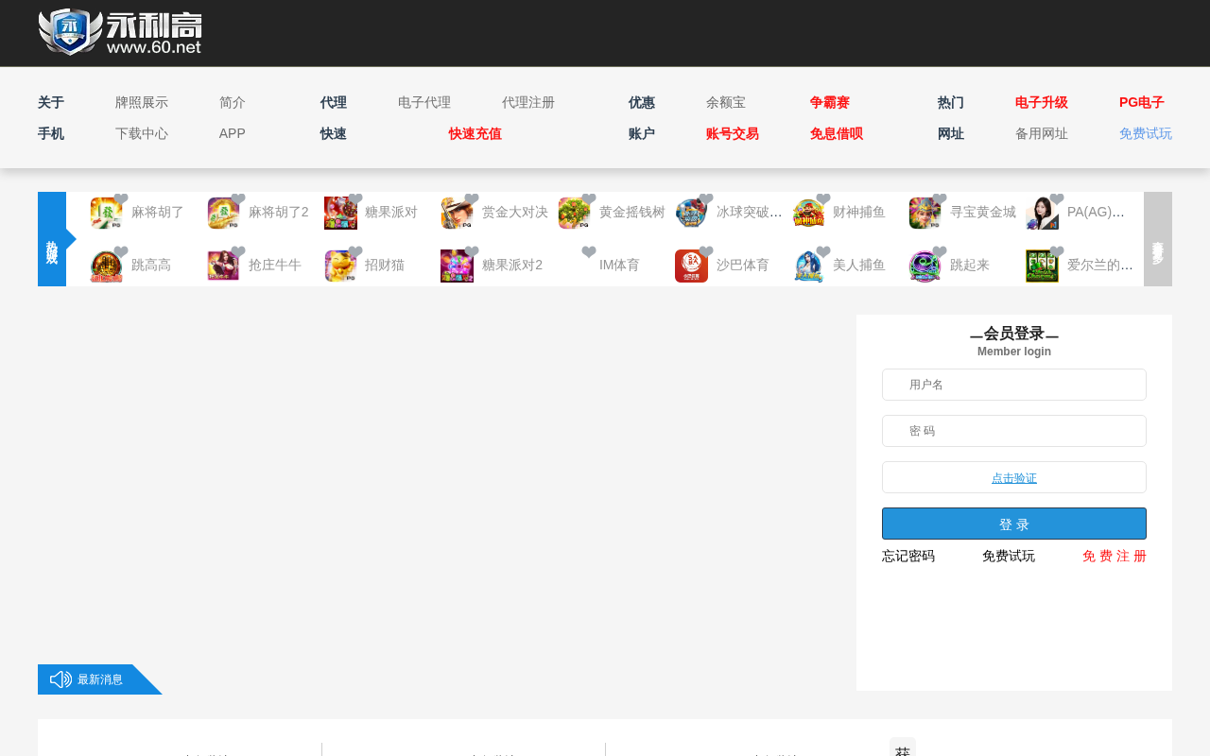The width and height of the screenshot is (1210, 756).
Task: Click the 最新消息 speaker icon
Action: tap(60, 679)
